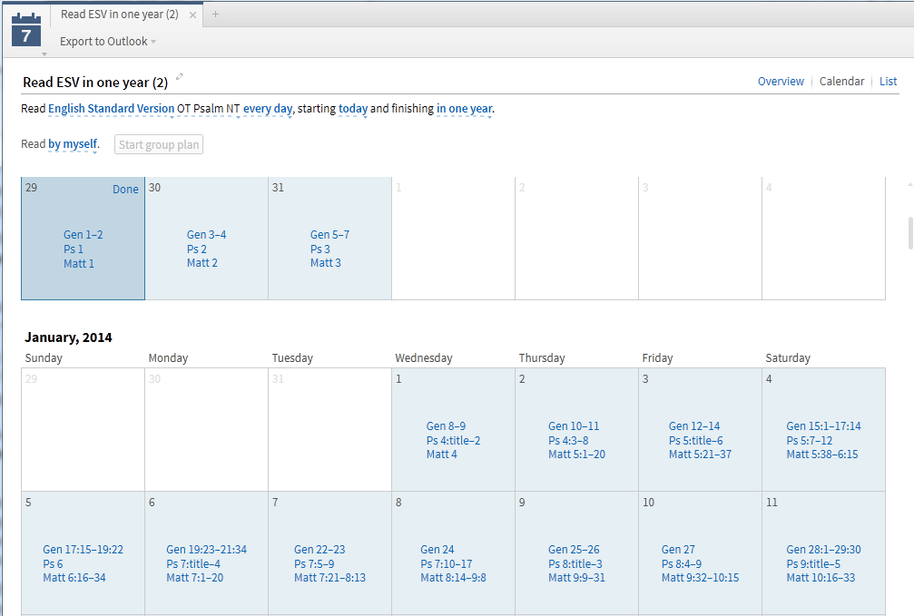Open Ps 9:title–5 reading
Viewport: 914px width, 616px height.
813,564
